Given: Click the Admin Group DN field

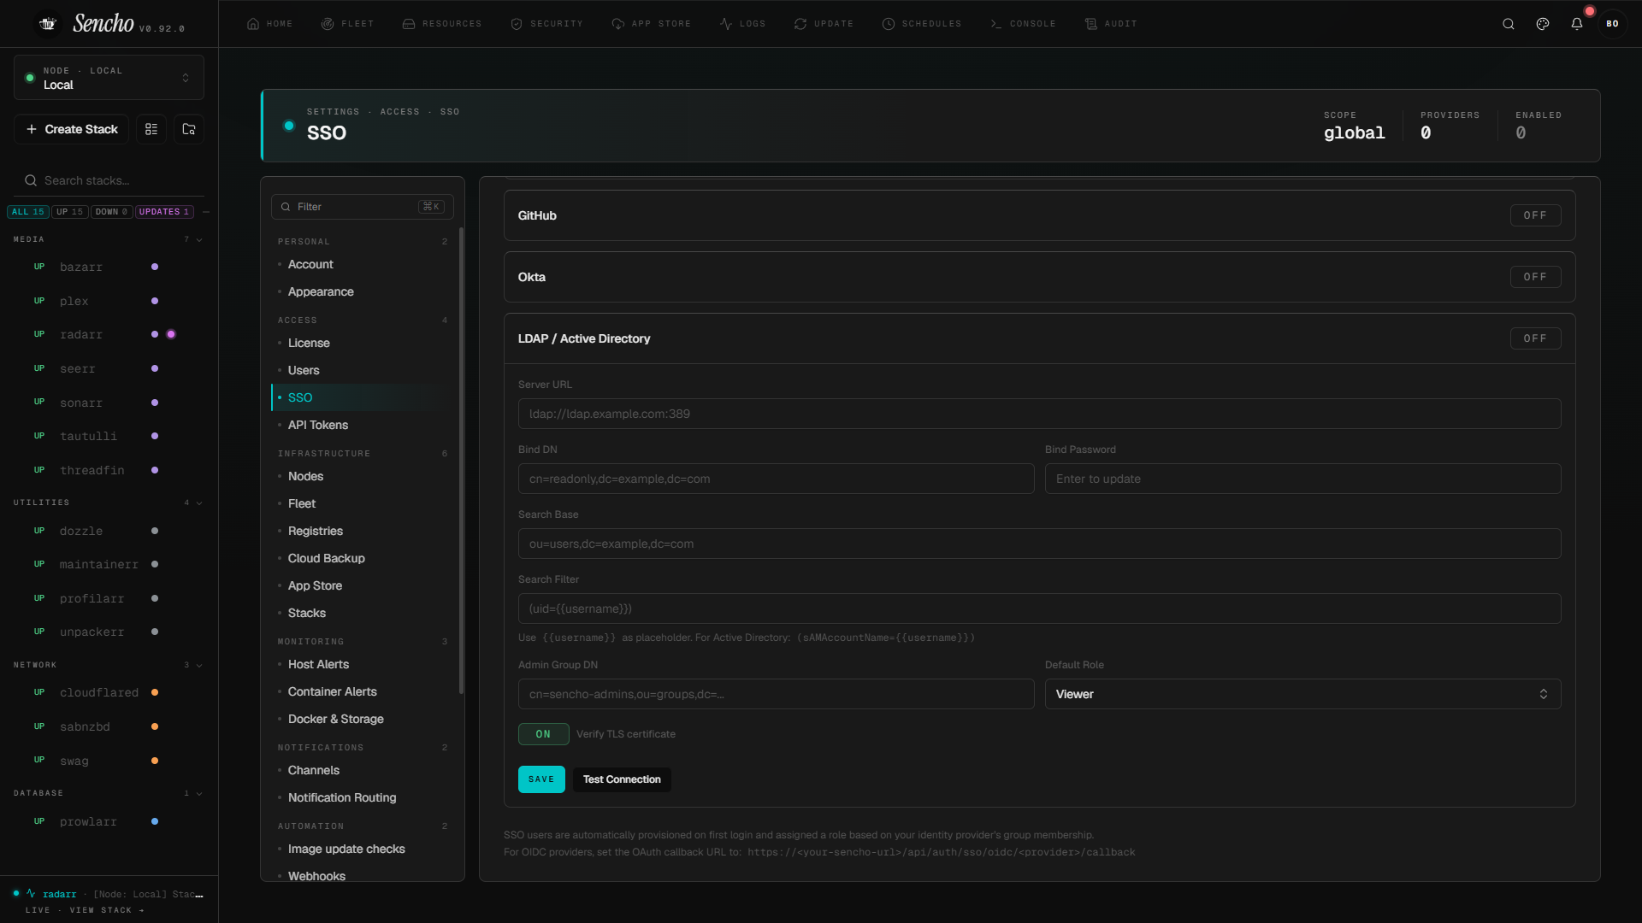Looking at the screenshot, I should 776,694.
